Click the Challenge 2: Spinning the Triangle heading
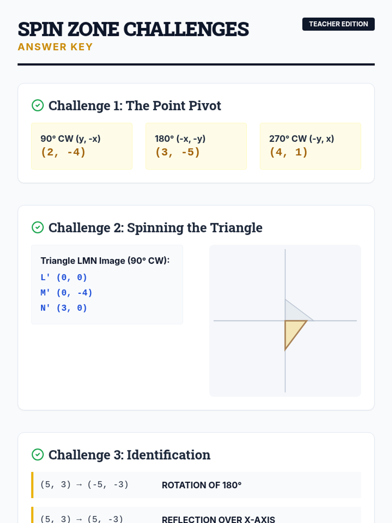The width and height of the screenshot is (392, 523). point(155,228)
